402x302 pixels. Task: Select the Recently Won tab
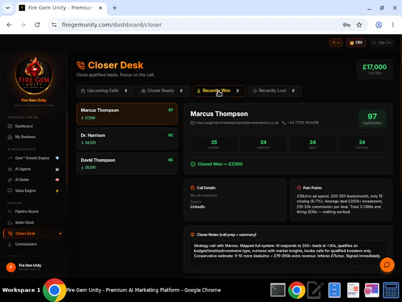point(219,91)
